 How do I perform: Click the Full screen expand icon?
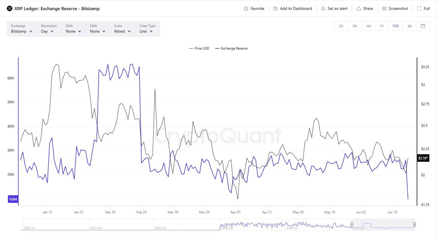(x=419, y=8)
